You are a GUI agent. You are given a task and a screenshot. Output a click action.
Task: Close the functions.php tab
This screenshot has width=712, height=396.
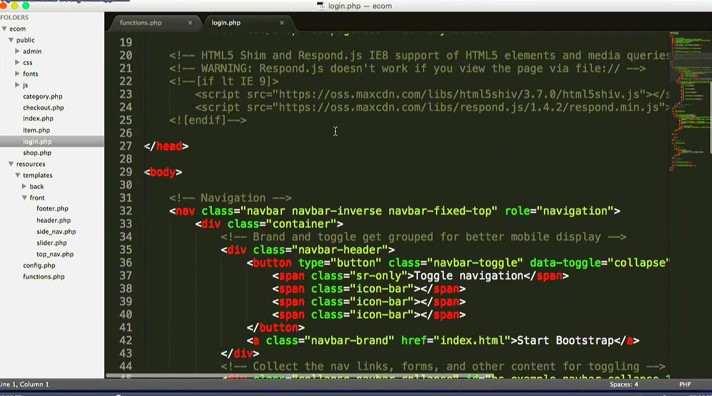pos(190,23)
